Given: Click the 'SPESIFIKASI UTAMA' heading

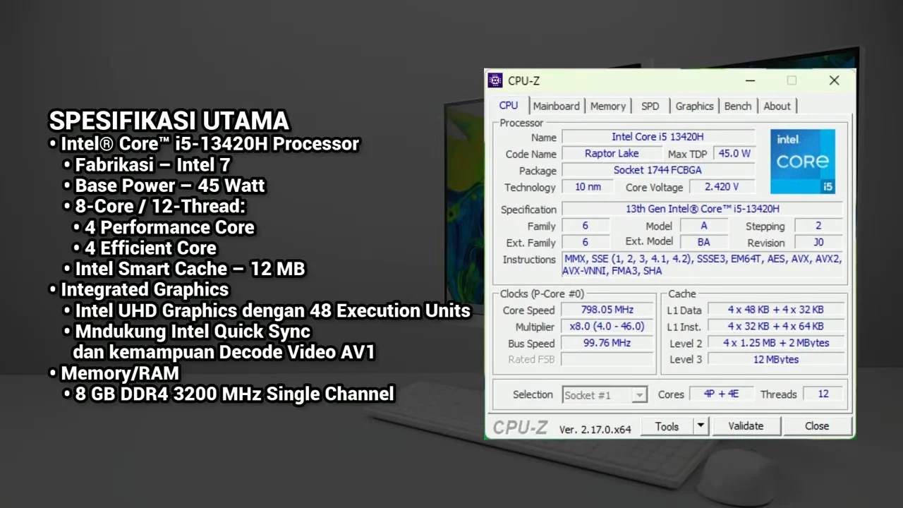Looking at the screenshot, I should point(169,120).
